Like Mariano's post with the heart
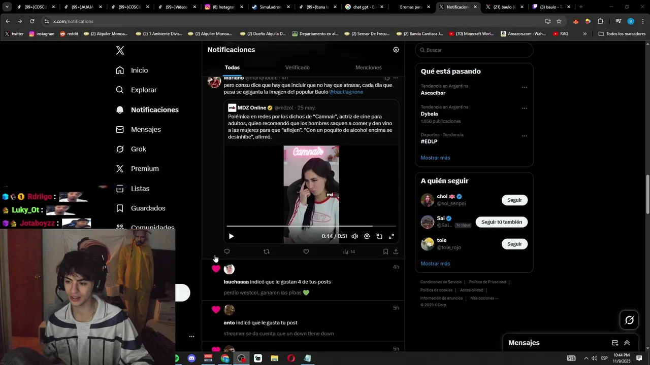The height and width of the screenshot is (365, 650). tap(306, 251)
